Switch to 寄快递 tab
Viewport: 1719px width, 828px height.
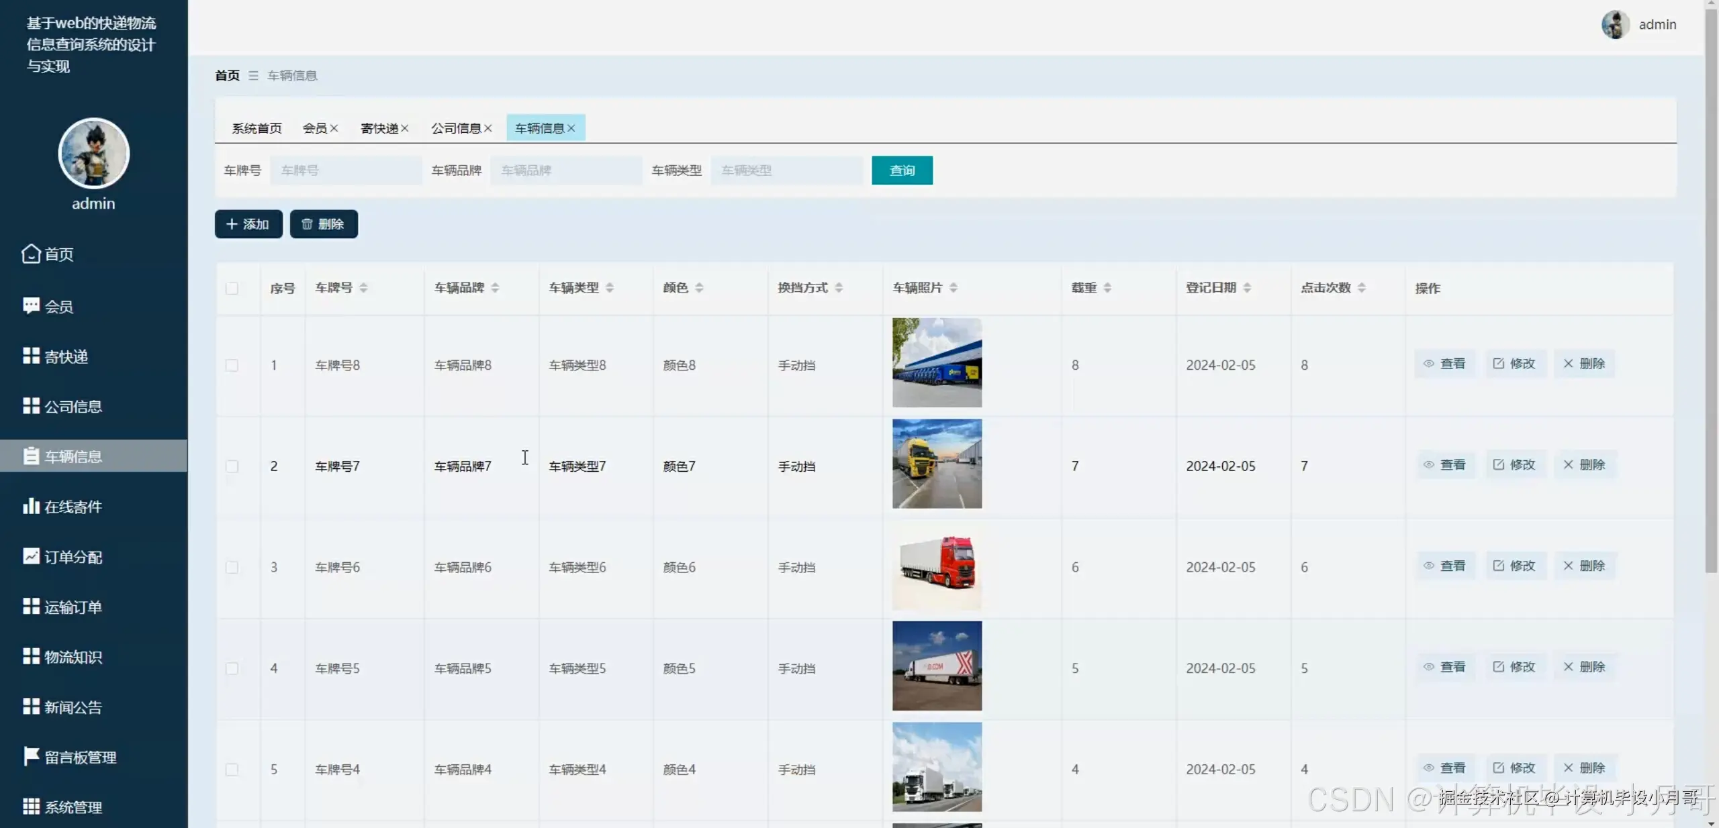tap(379, 128)
